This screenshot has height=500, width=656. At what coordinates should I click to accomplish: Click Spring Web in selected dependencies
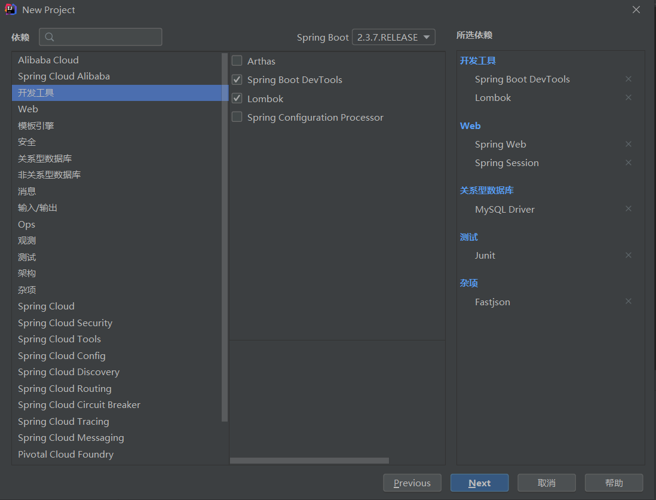[x=501, y=145]
